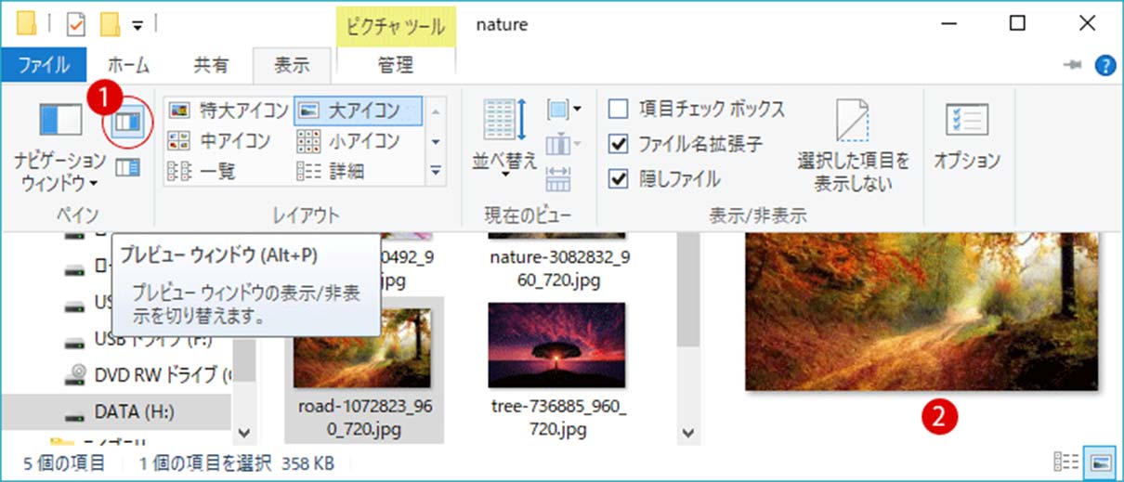Open the ファイル menu tab
This screenshot has height=482, width=1124.
[44, 65]
